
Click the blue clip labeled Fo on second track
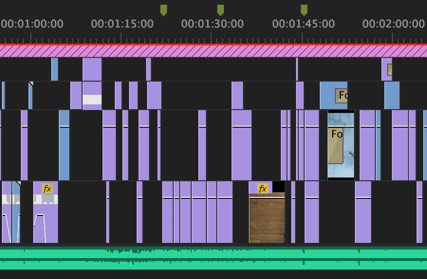(334, 95)
